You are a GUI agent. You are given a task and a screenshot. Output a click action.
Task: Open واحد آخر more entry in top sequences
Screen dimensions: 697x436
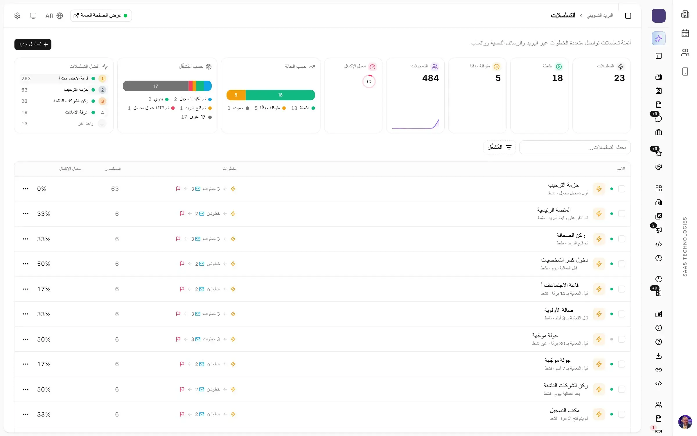(64, 124)
